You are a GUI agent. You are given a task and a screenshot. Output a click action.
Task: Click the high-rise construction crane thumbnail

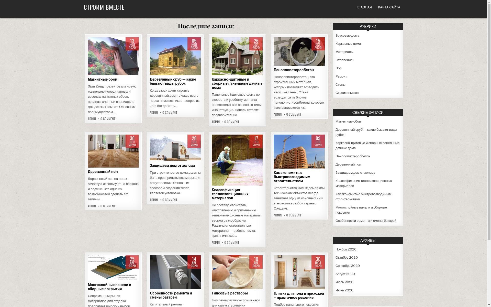coord(299,151)
